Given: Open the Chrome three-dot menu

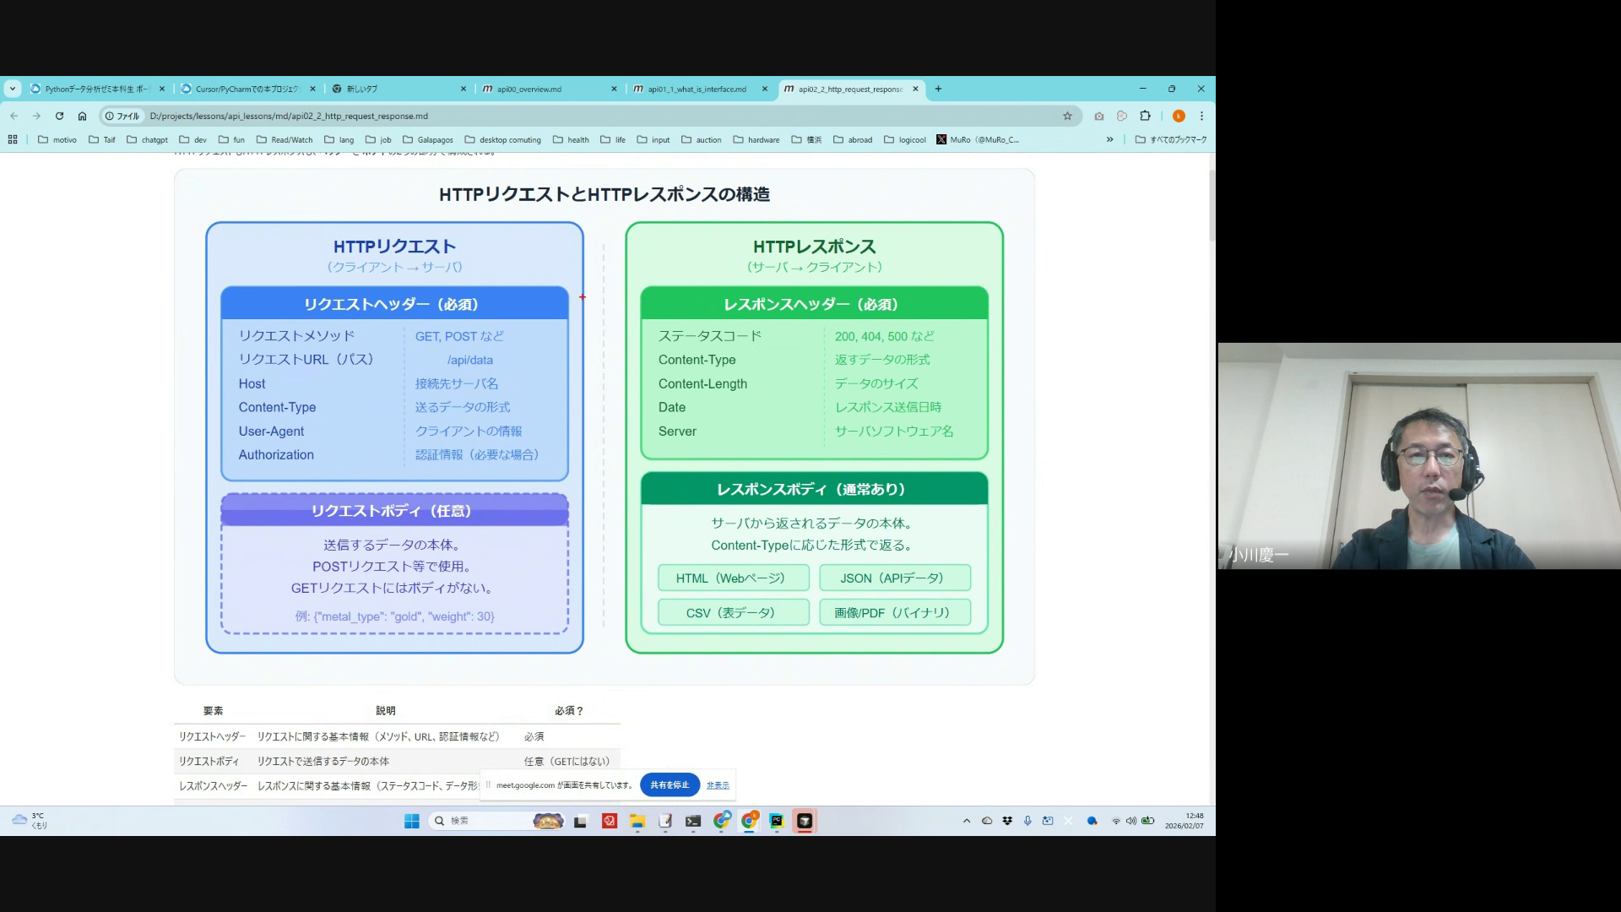Looking at the screenshot, I should coord(1201,116).
